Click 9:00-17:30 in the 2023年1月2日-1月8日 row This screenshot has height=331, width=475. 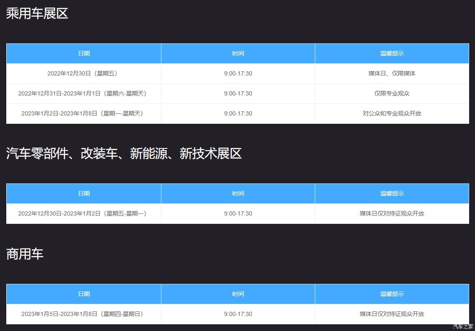coord(238,113)
